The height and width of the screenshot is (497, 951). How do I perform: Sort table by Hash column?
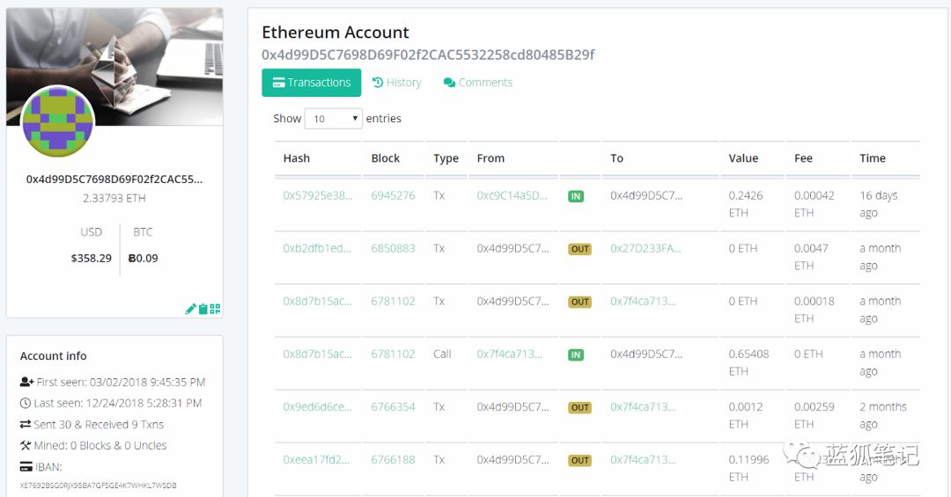pos(297,158)
